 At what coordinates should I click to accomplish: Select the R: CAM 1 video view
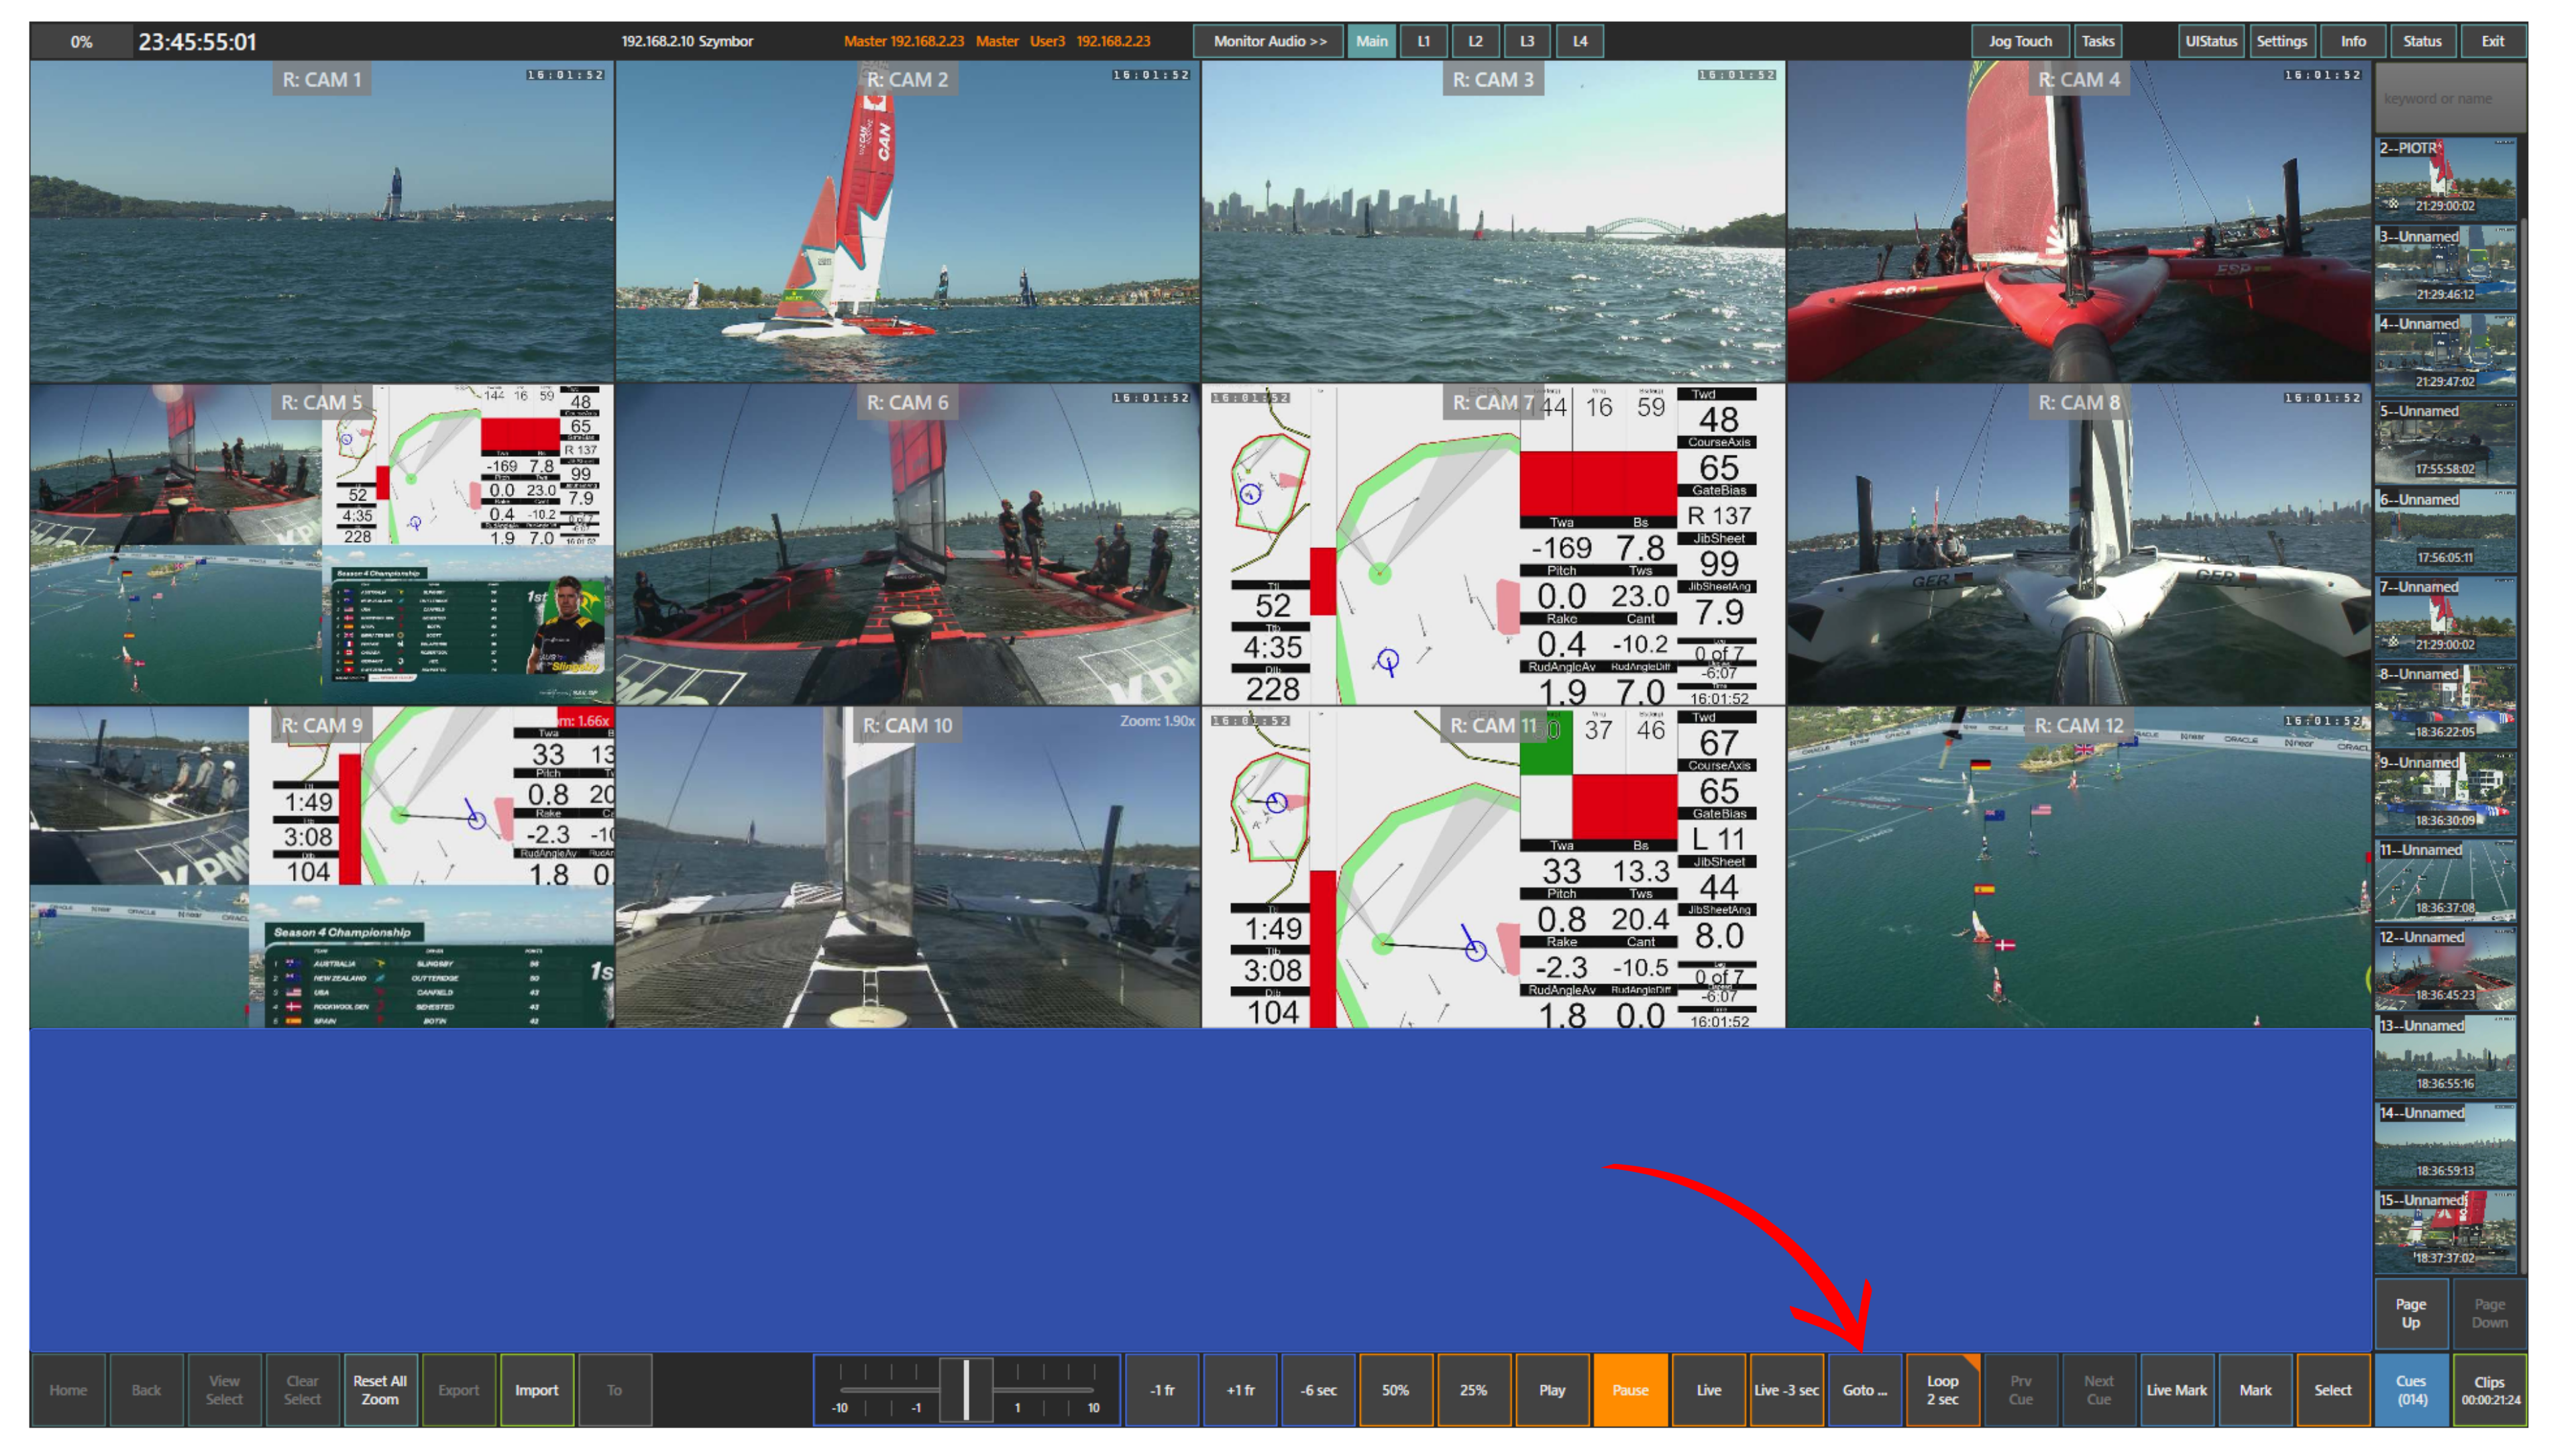[321, 221]
